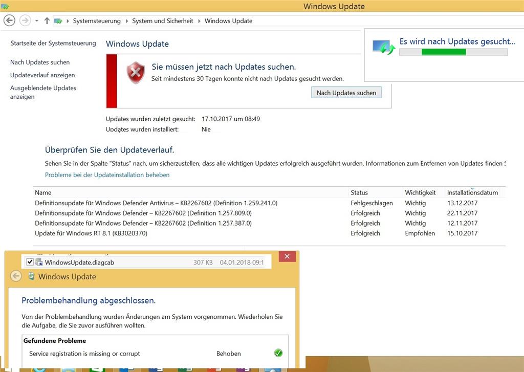Select the Windows Update breadcrumb
Screen dimensions: 524x372
click(228, 20)
